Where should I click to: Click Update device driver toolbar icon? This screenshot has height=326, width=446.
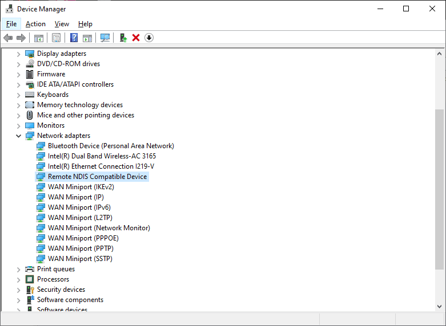123,38
